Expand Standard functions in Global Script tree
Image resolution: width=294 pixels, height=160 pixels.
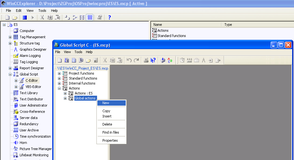pyautogui.click(x=59, y=78)
